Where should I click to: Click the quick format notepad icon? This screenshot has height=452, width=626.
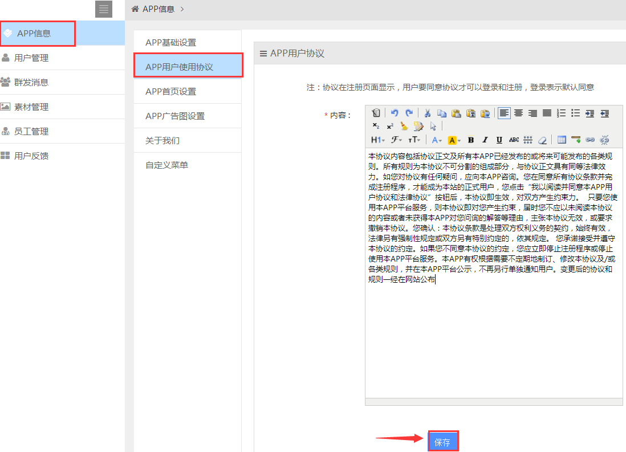(418, 126)
